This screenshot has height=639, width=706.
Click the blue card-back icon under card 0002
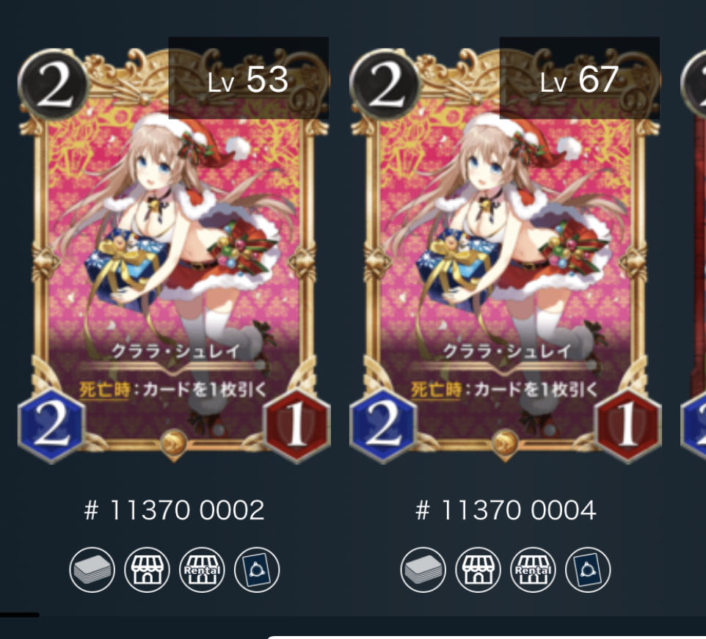257,570
